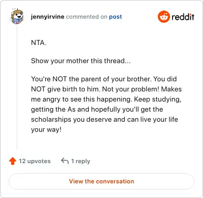Collapse comment via vertical thread line

(x=17, y=87)
